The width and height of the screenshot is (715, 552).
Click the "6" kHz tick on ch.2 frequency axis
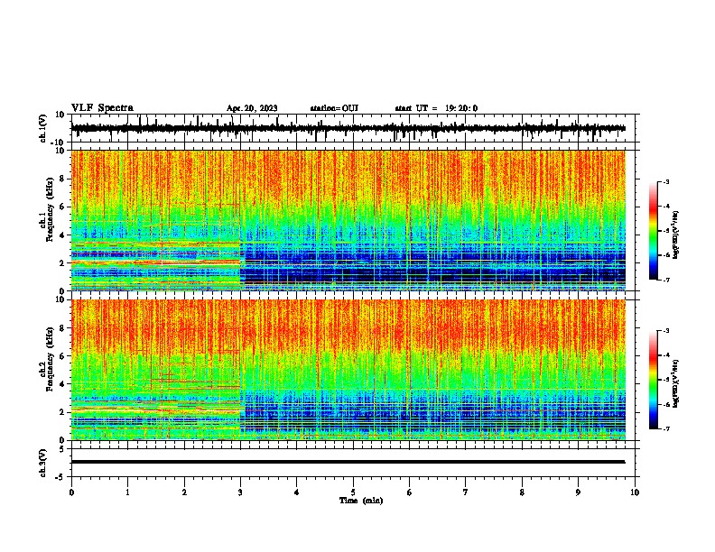coord(62,356)
